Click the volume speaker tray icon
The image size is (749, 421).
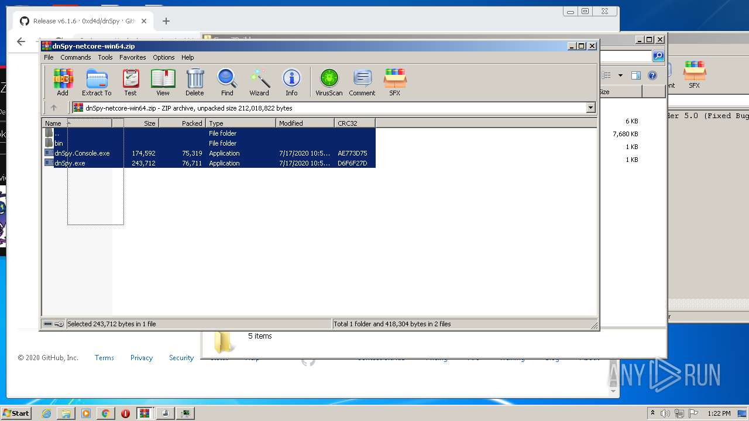(x=665, y=413)
